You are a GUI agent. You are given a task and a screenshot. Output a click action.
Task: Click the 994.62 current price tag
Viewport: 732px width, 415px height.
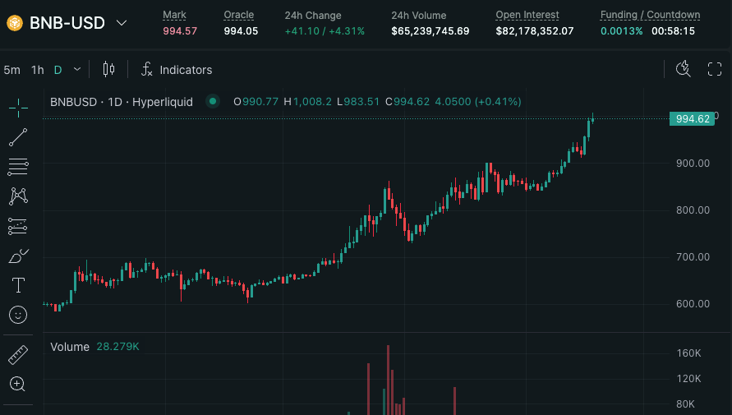click(693, 119)
